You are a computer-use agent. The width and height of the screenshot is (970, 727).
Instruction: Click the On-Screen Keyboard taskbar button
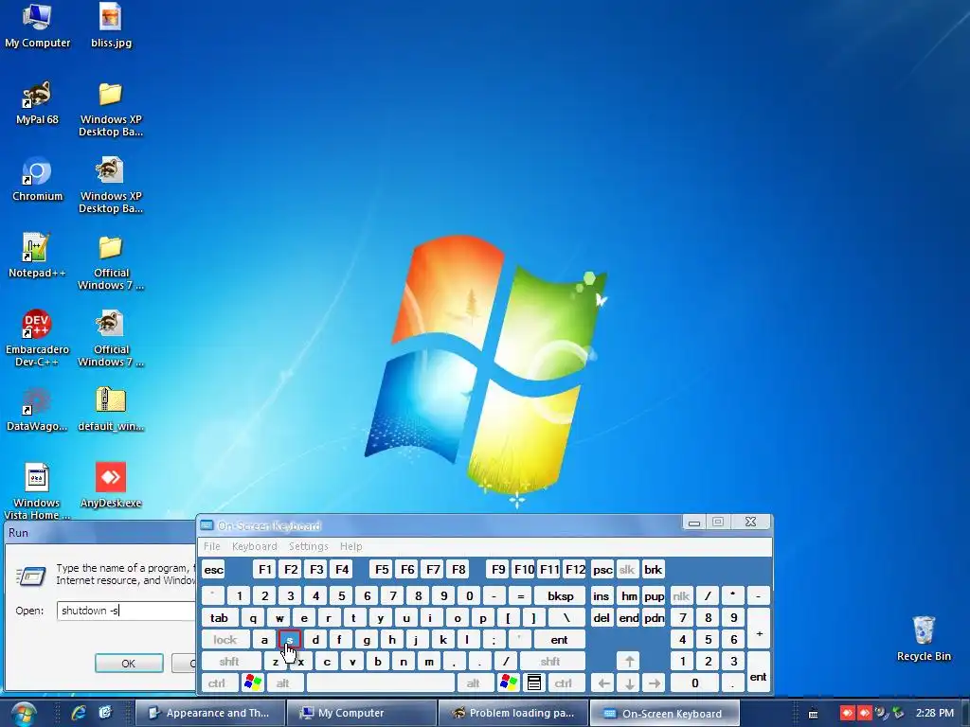click(x=665, y=714)
